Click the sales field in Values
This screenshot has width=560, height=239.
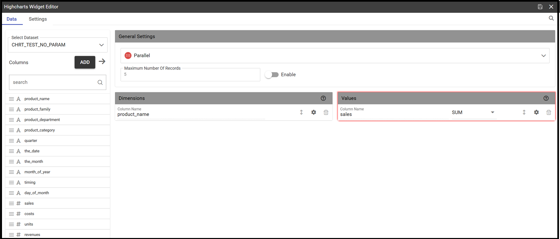click(394, 113)
